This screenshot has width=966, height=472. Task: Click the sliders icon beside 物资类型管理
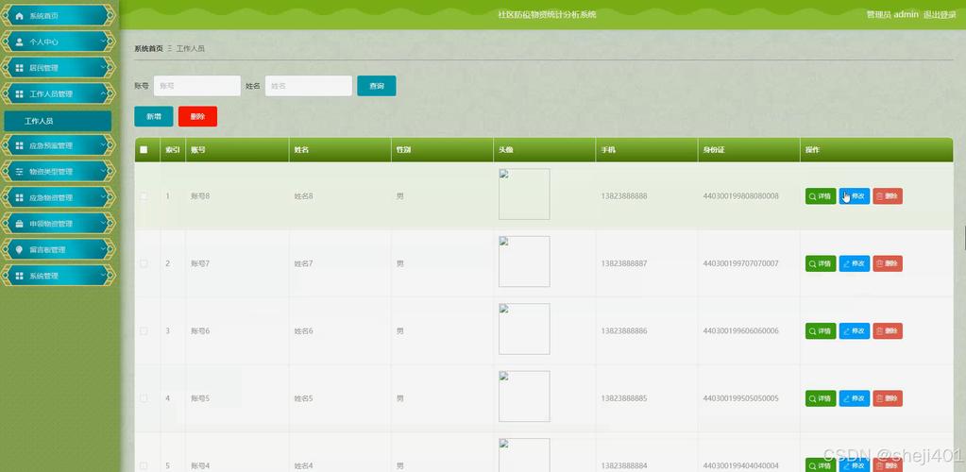click(x=19, y=171)
